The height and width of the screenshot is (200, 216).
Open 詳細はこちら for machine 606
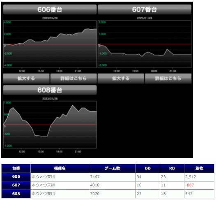(x=74, y=79)
